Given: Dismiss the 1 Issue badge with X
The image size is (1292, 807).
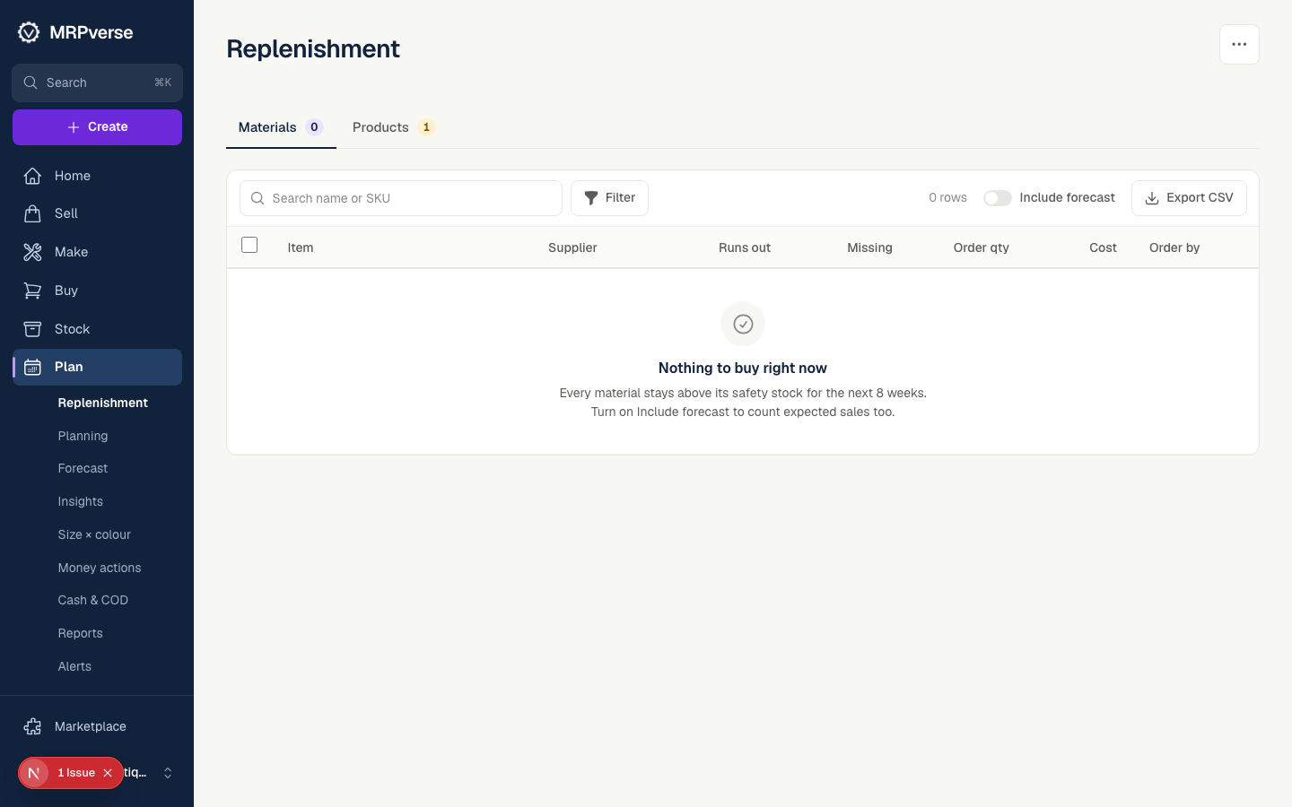Looking at the screenshot, I should coord(108,773).
